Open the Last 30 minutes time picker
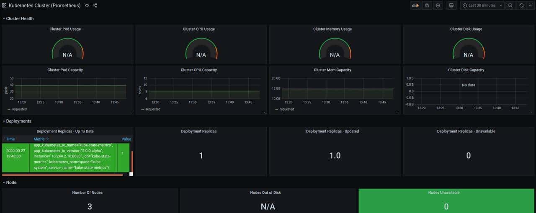 point(482,5)
